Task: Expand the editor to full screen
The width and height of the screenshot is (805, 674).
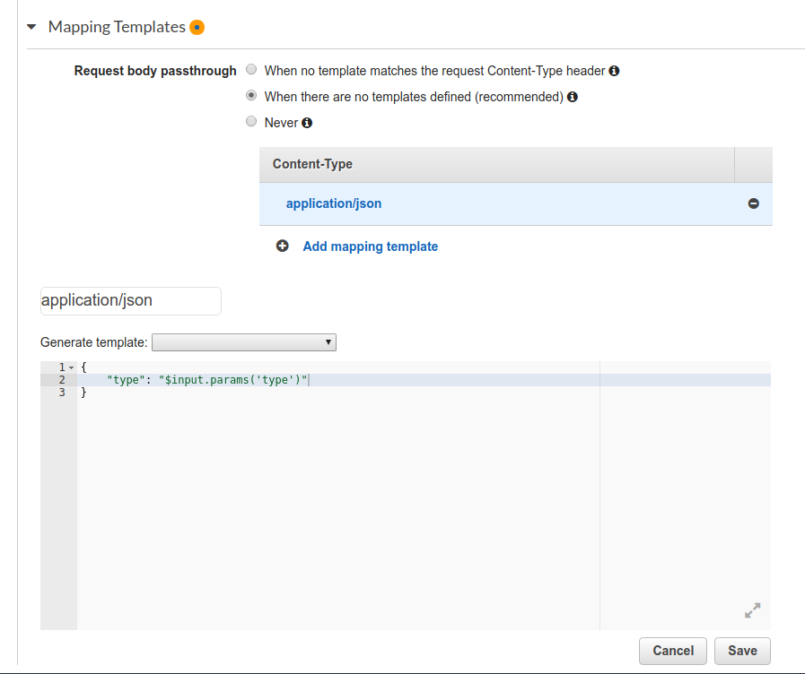Action: pyautogui.click(x=753, y=610)
